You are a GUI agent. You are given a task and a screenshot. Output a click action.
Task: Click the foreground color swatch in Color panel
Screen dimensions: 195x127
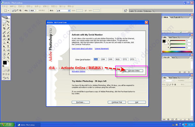(x=164, y=41)
